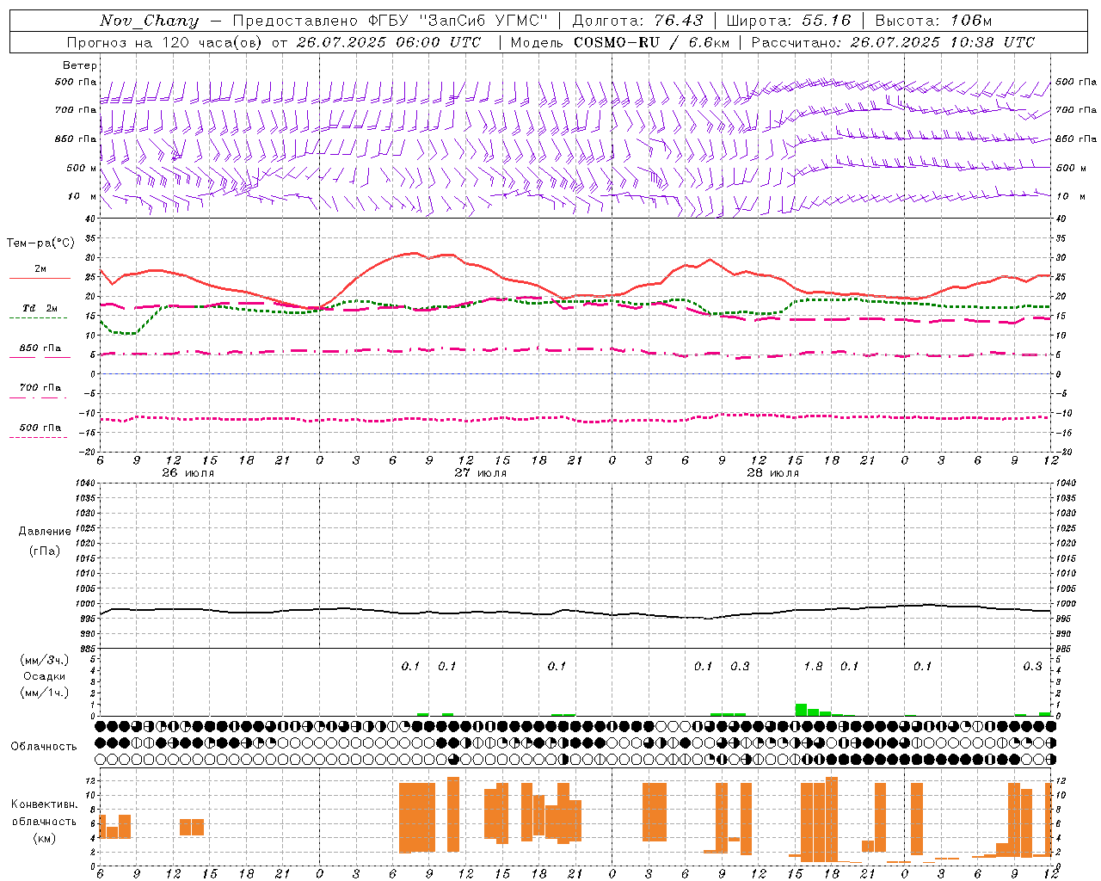
Task: Click the 700 гПа entry in temperature legend
Action: click(40, 388)
